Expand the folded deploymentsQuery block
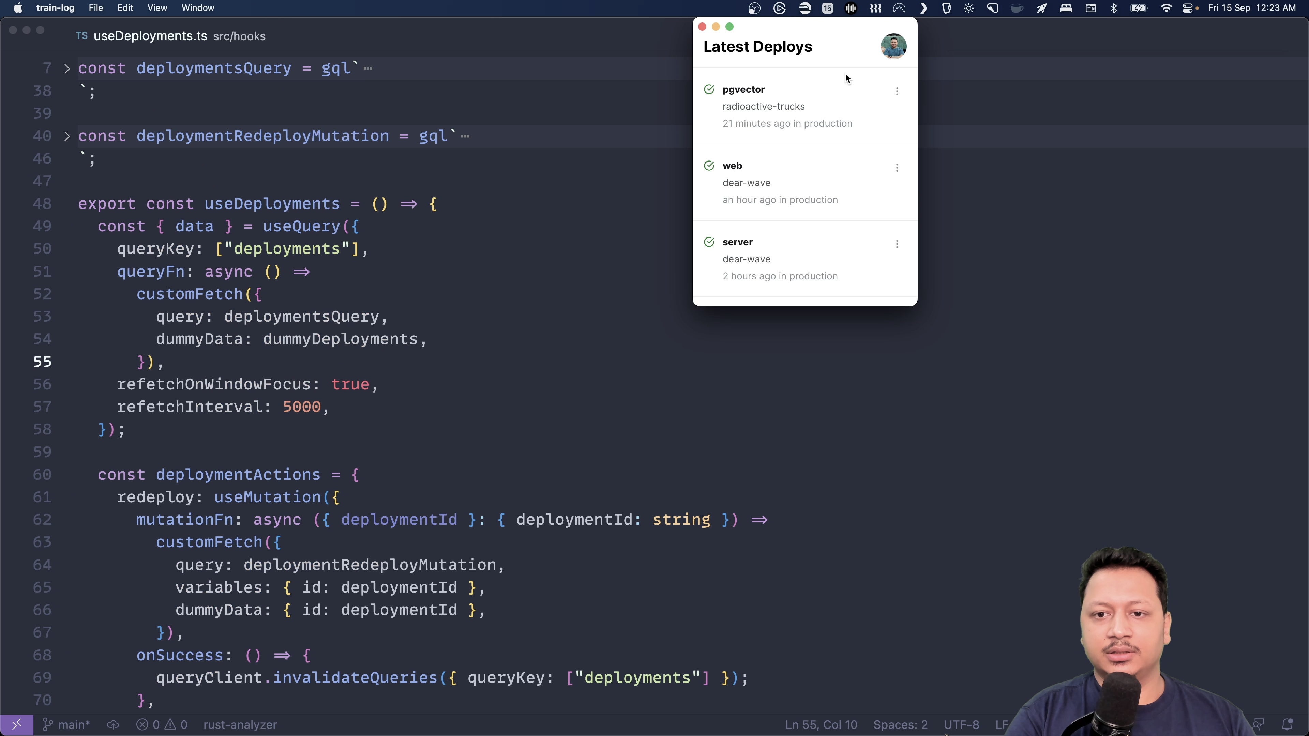The image size is (1309, 736). pos(66,68)
